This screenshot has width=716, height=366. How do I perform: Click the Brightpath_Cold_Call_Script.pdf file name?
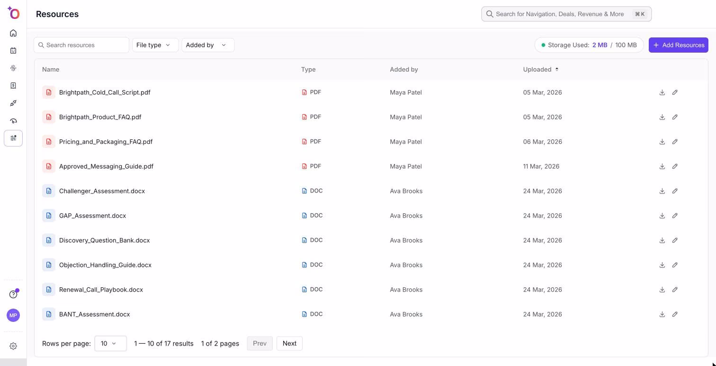pyautogui.click(x=105, y=92)
